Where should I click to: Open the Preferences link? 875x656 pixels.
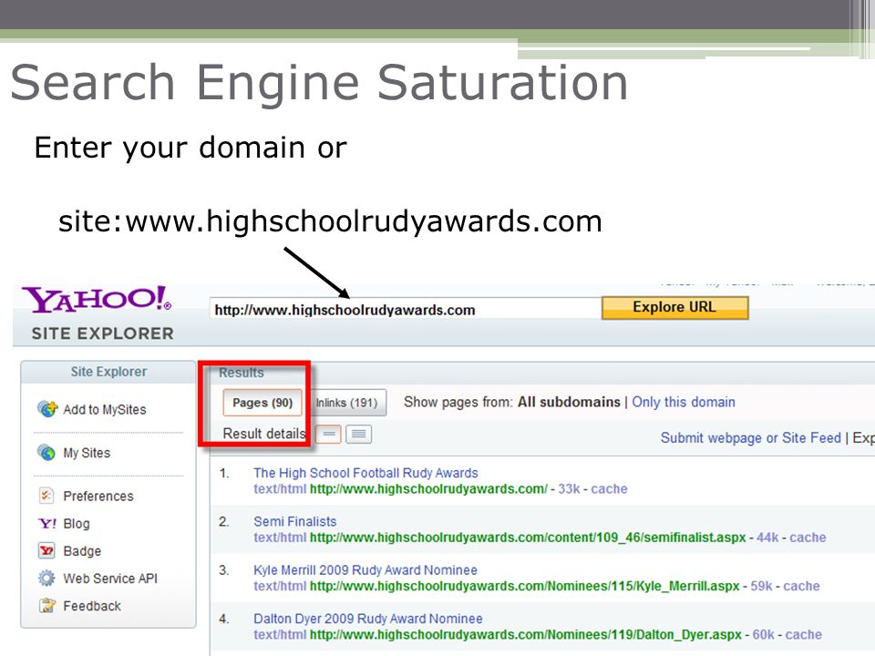point(98,496)
